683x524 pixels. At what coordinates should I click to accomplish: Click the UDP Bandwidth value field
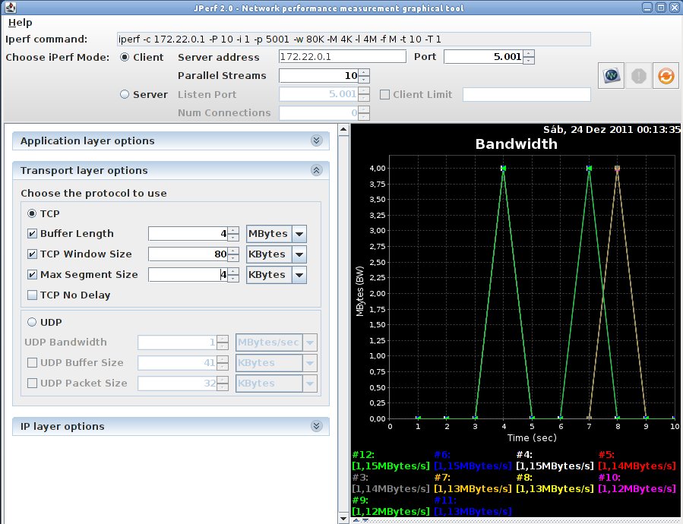click(x=177, y=342)
